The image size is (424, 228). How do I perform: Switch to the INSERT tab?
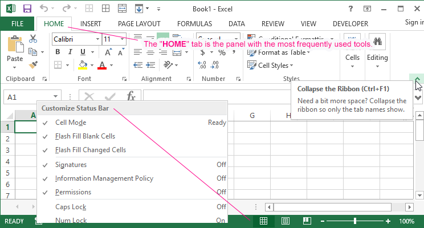(91, 24)
